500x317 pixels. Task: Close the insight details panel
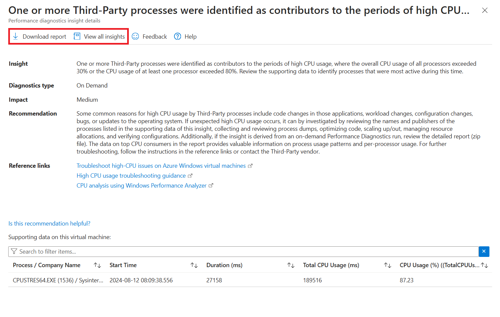pos(485,11)
